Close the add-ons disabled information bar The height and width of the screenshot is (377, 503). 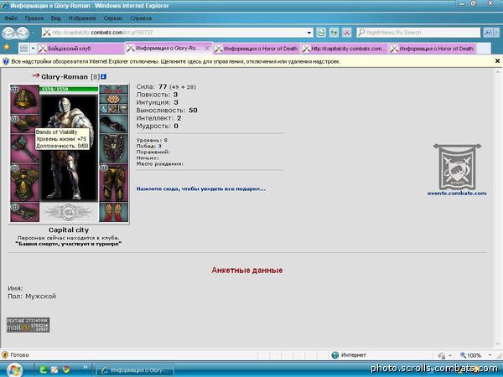tap(497, 61)
